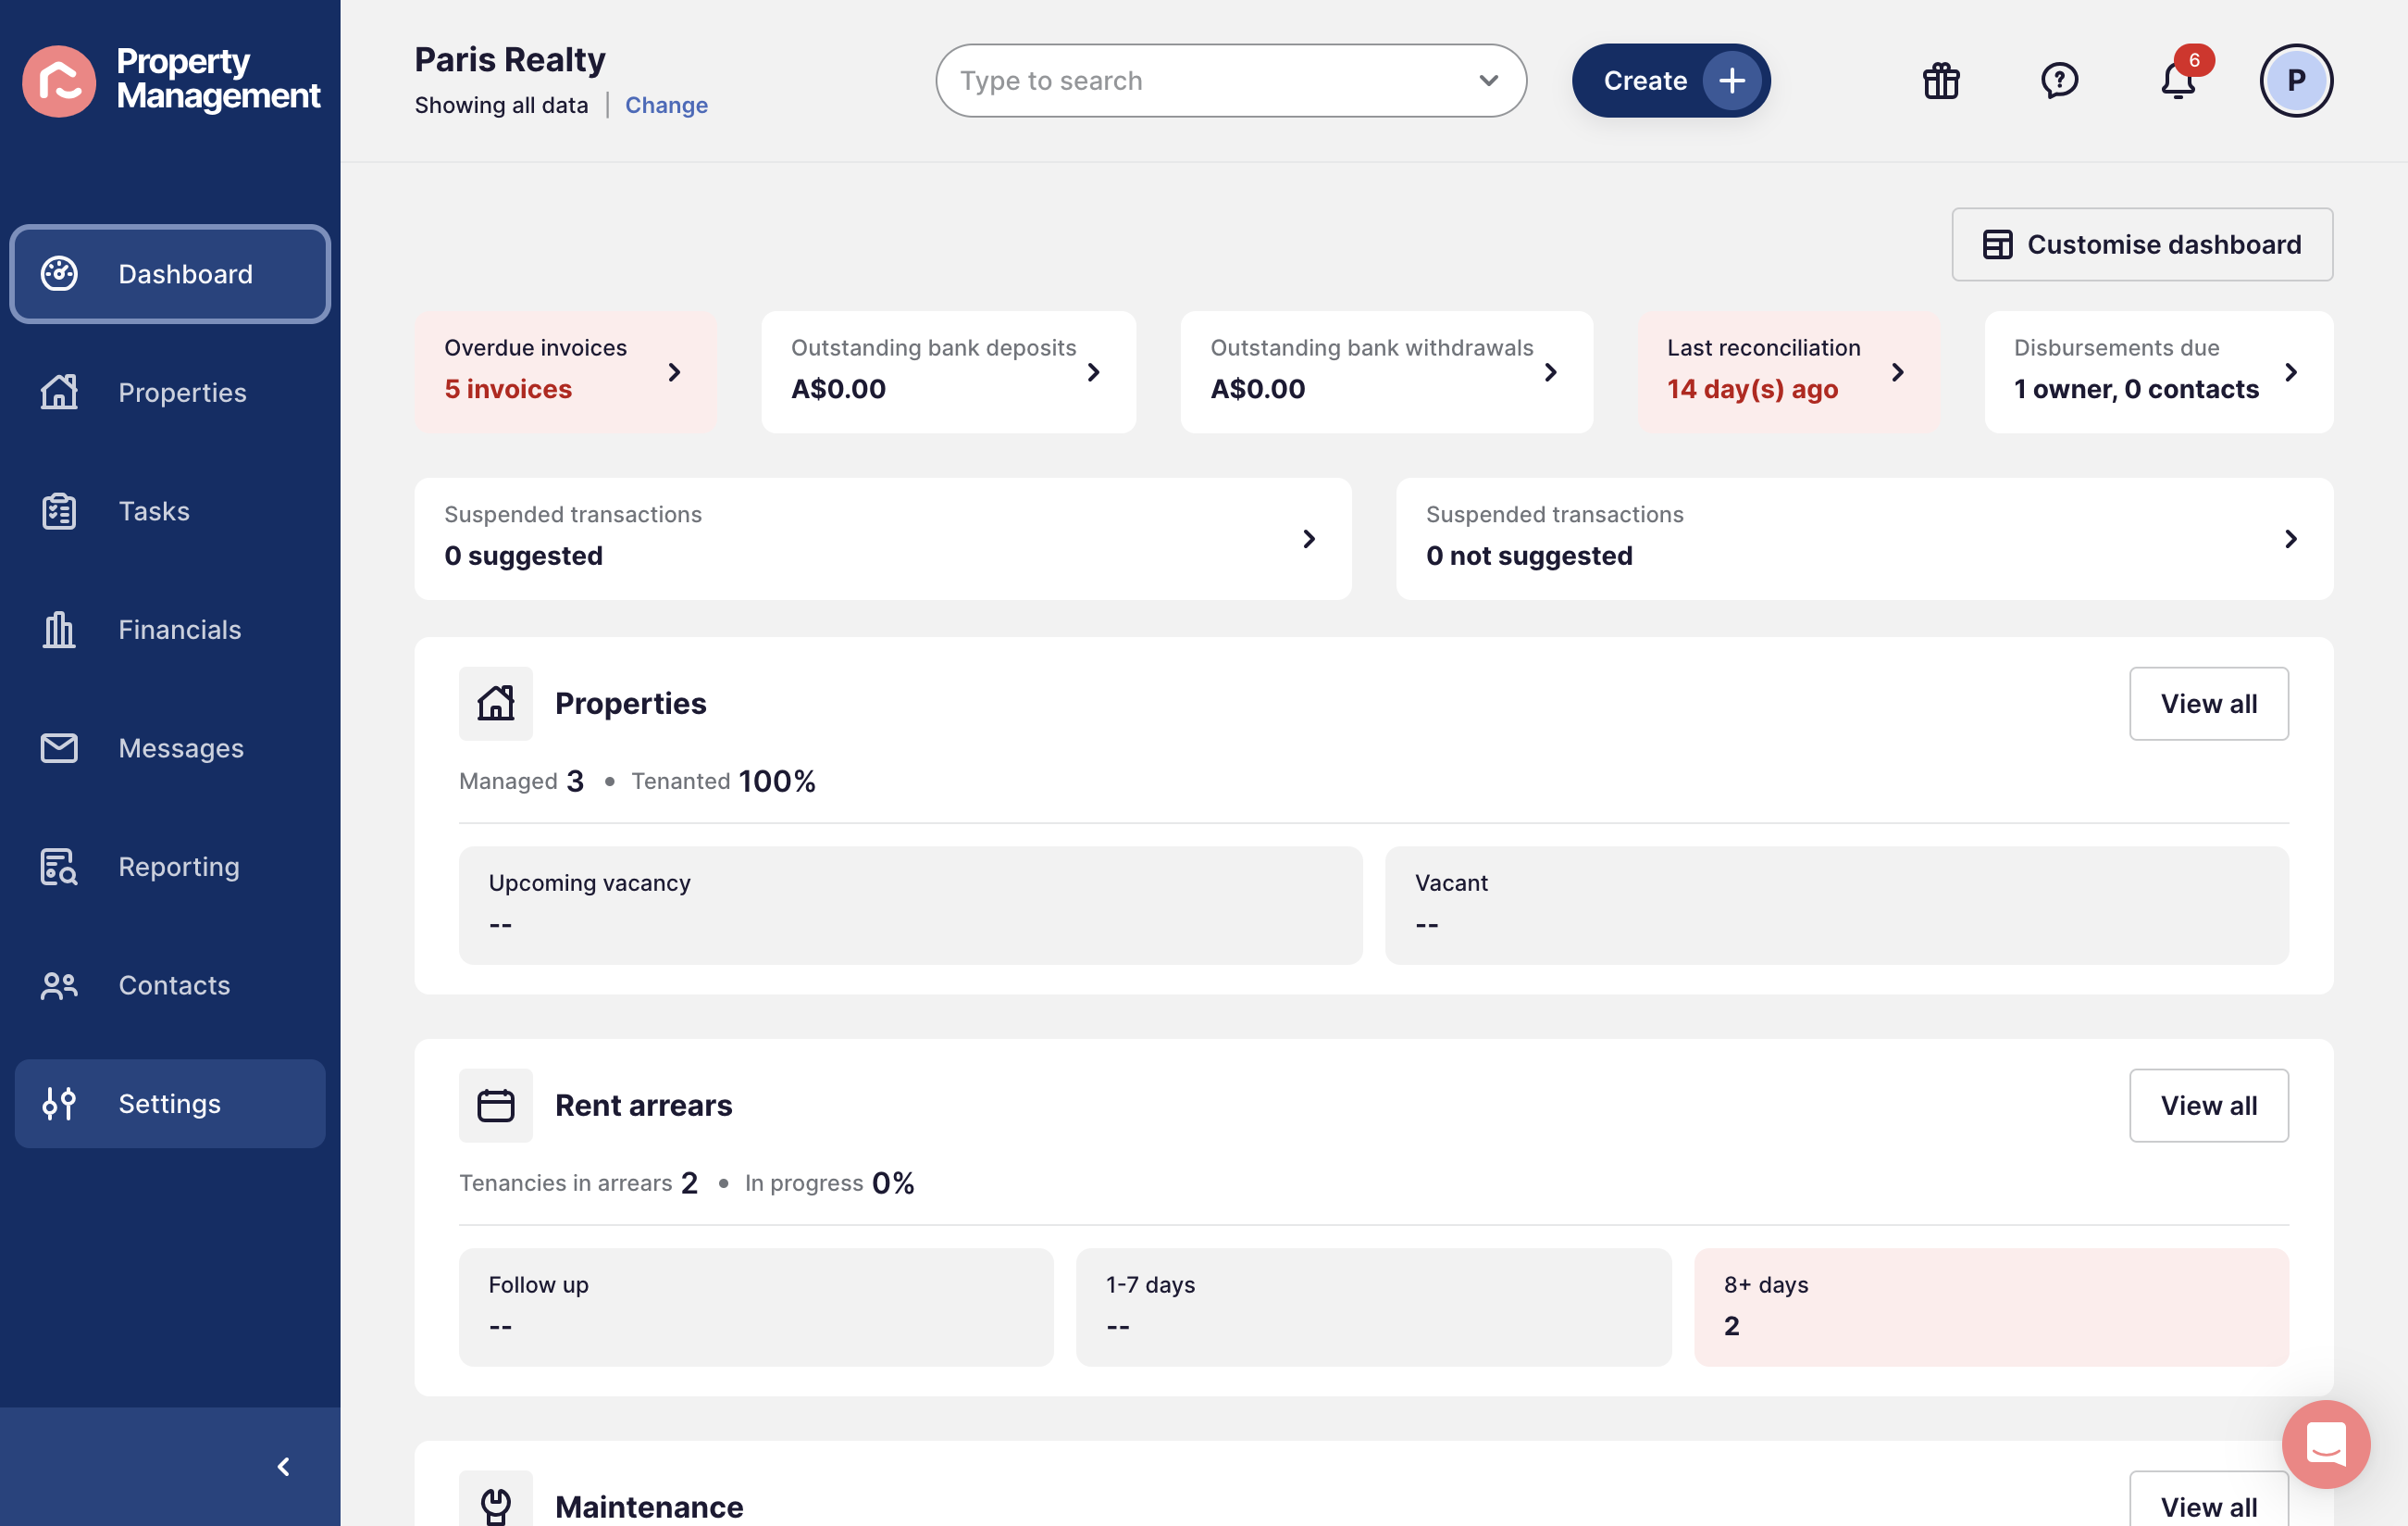
Task: Open Outstanding bank withdrawals chevron
Action: tap(1550, 372)
